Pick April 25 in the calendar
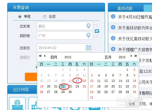This screenshot has width=152, height=110. click(84, 86)
